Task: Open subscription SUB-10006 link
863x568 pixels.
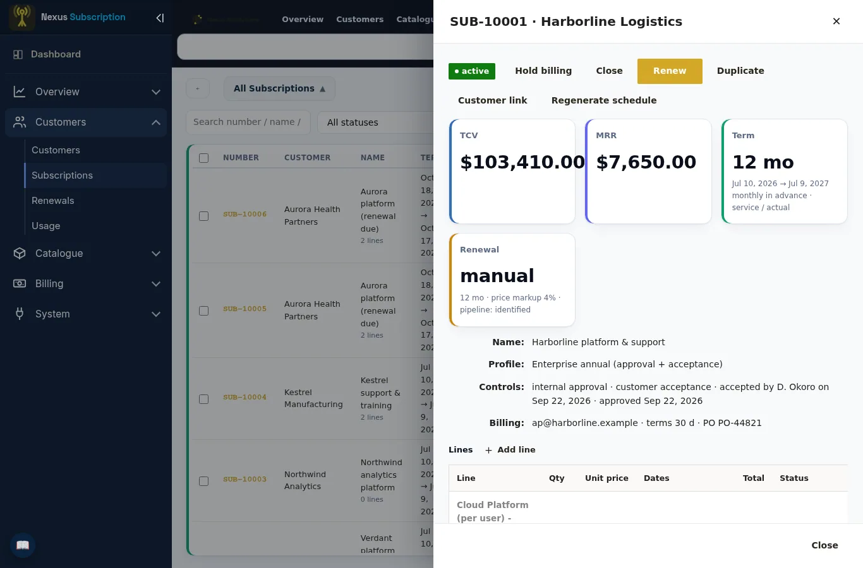Action: (x=244, y=215)
